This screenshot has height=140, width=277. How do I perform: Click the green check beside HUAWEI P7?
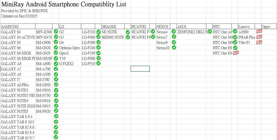coord(153,32)
